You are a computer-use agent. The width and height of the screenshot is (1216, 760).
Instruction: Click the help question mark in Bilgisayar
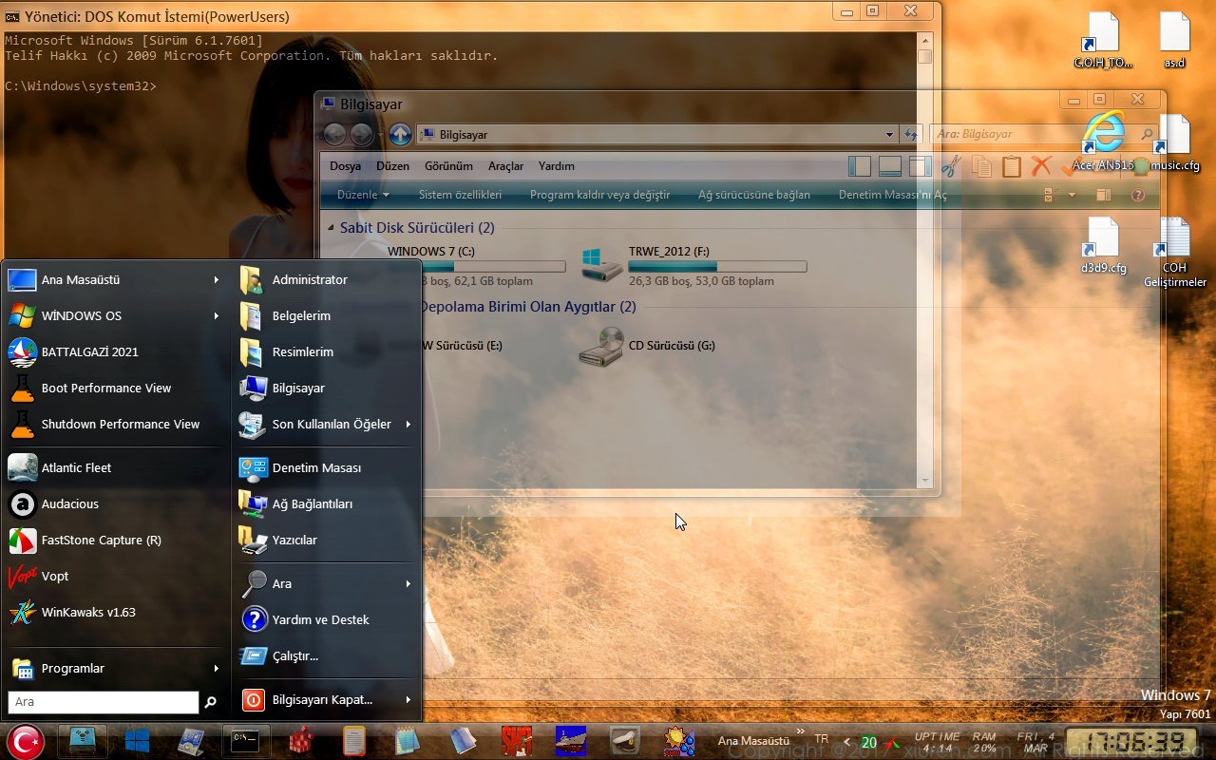coord(1138,195)
